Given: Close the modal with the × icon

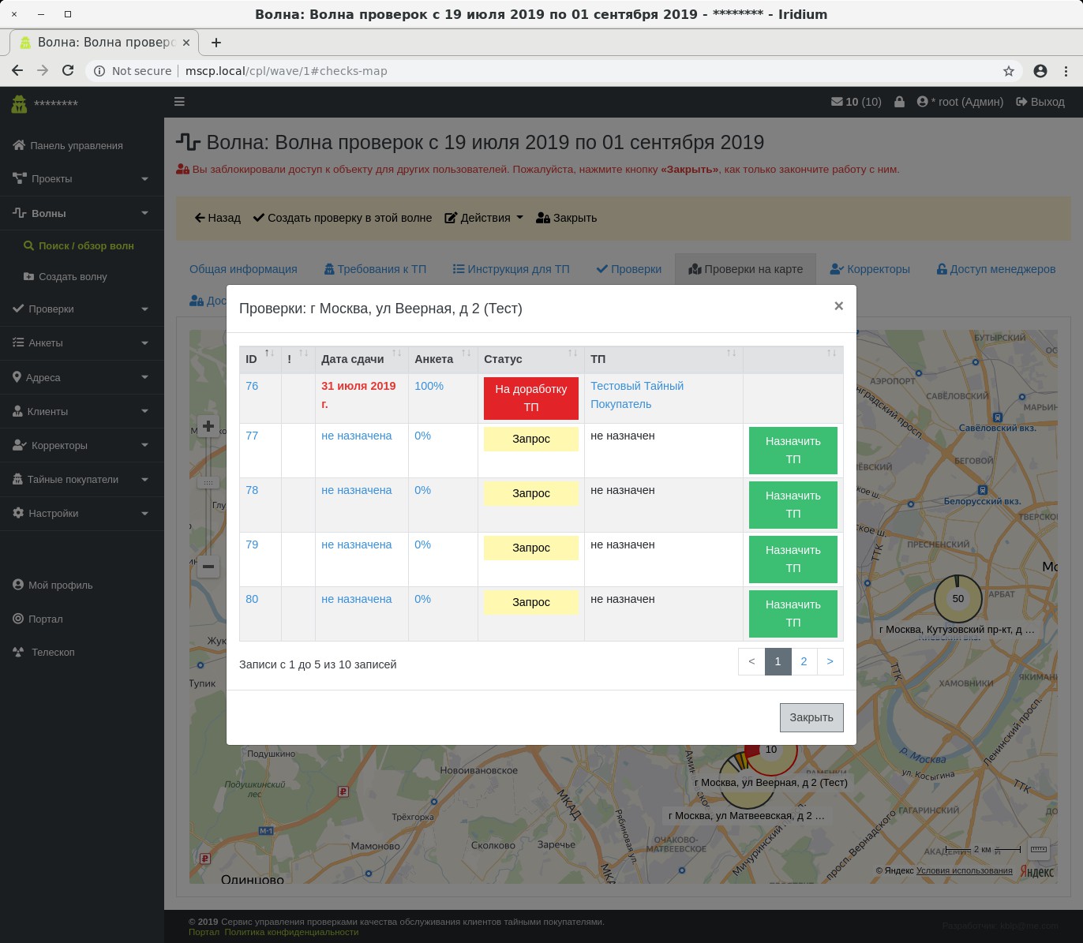Looking at the screenshot, I should click(839, 306).
